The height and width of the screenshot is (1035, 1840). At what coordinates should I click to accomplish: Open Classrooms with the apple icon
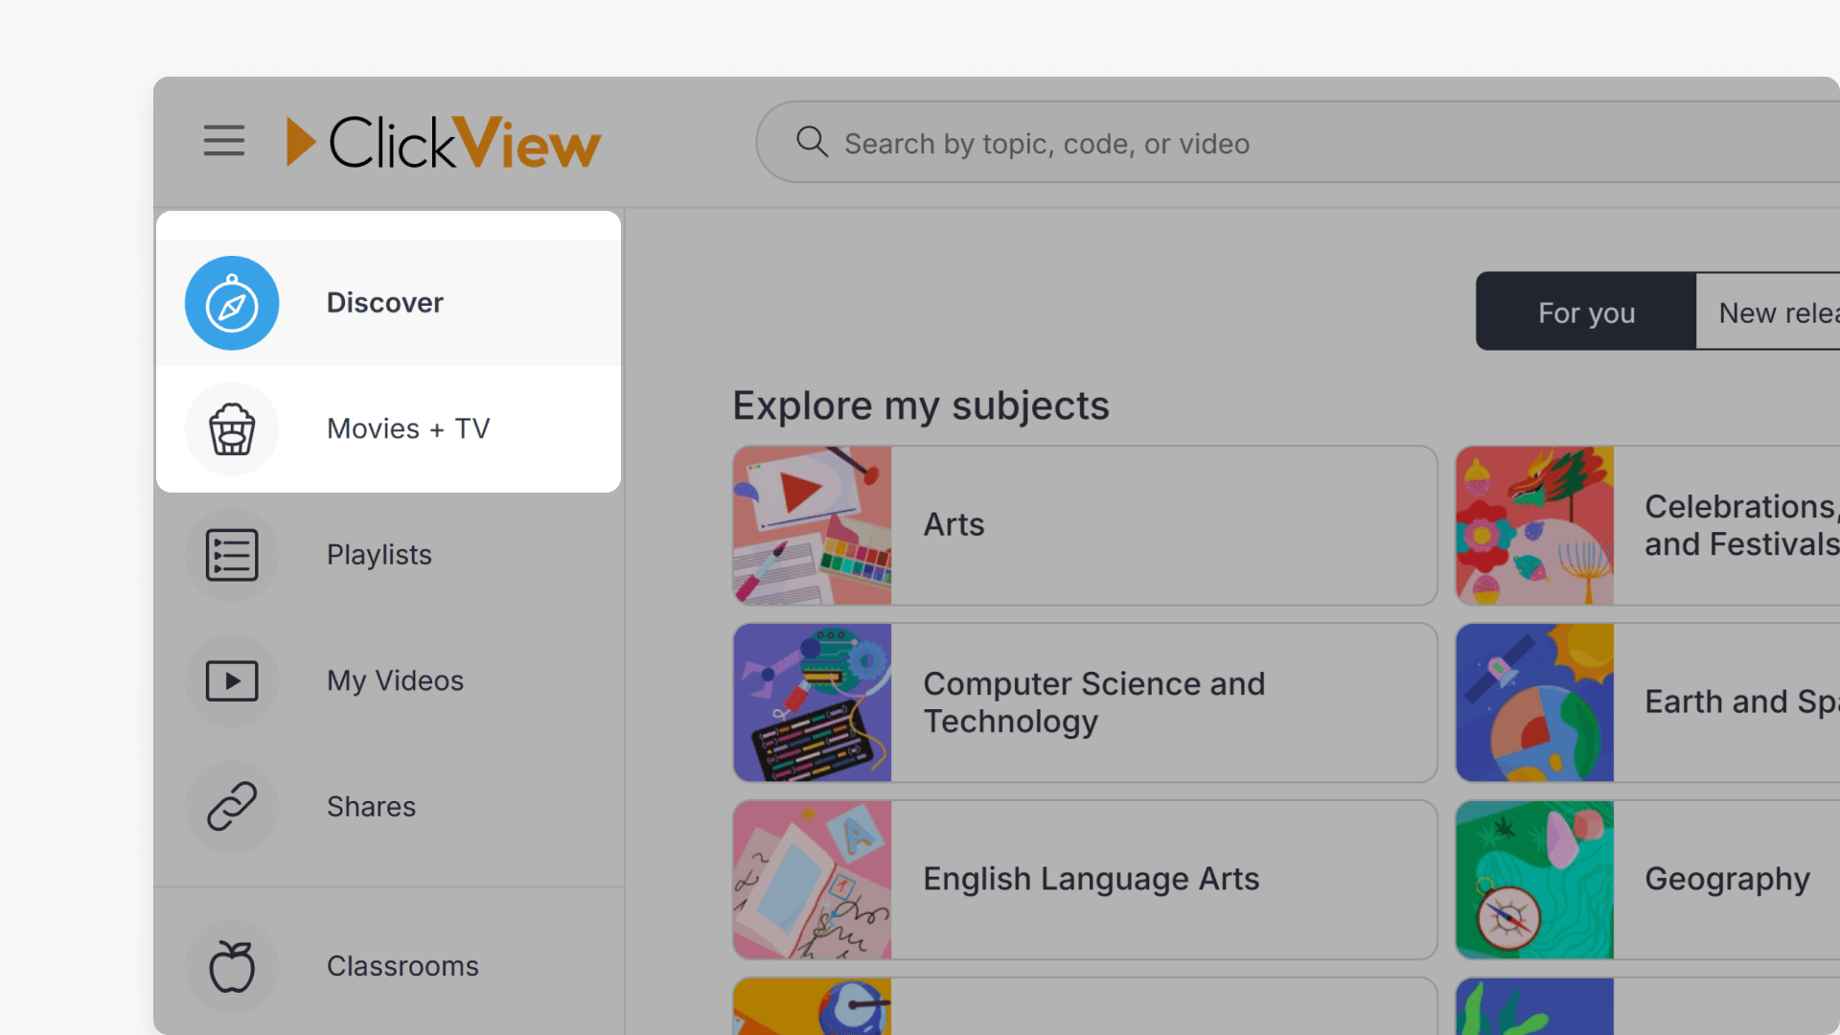pos(231,966)
